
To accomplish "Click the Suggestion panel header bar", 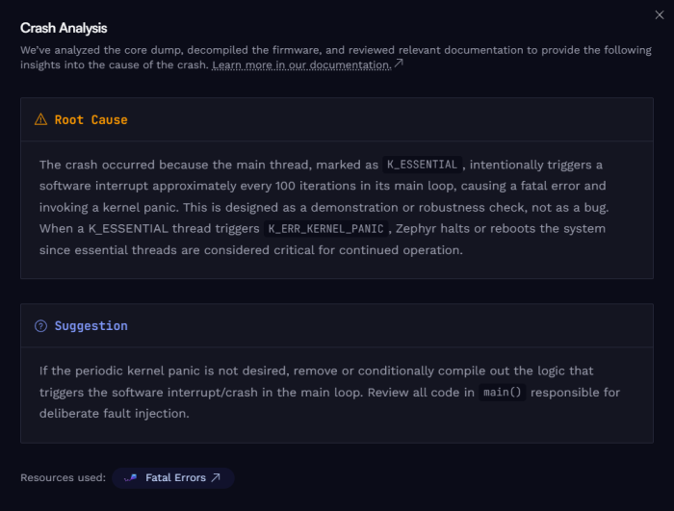I will [337, 326].
